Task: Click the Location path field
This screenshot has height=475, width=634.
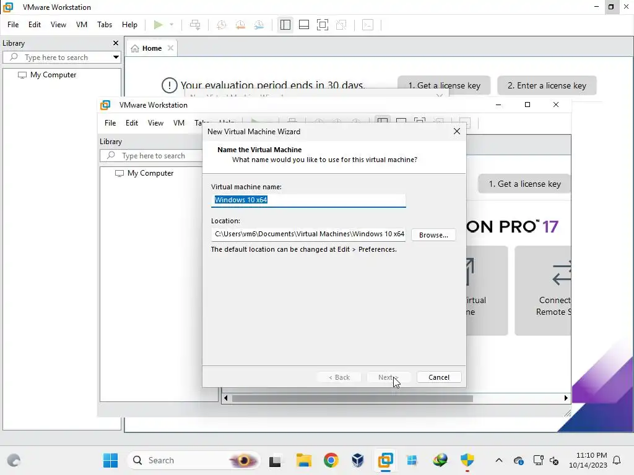Action: [x=308, y=234]
